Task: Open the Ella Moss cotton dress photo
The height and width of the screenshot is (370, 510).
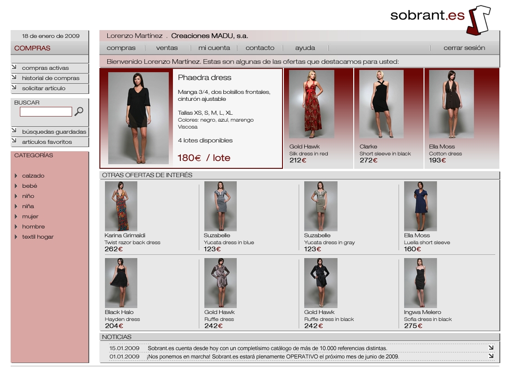Action: [451, 104]
